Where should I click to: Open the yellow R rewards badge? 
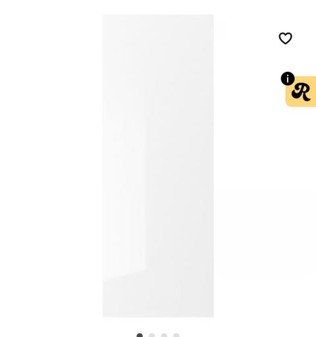tap(301, 91)
